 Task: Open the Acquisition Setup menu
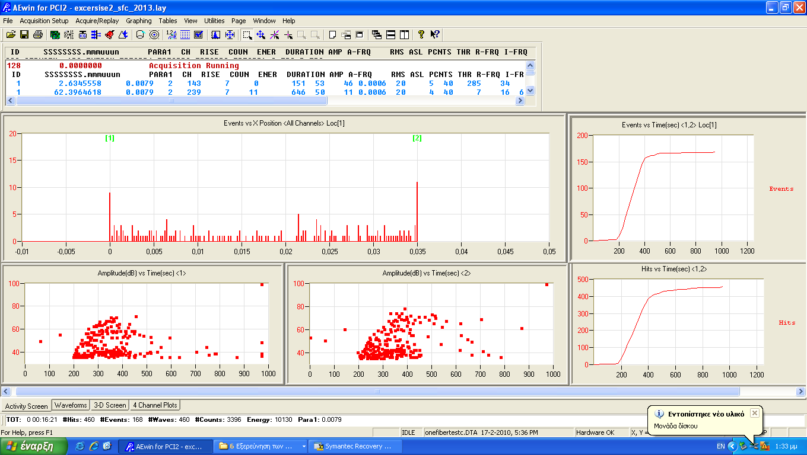coord(44,21)
